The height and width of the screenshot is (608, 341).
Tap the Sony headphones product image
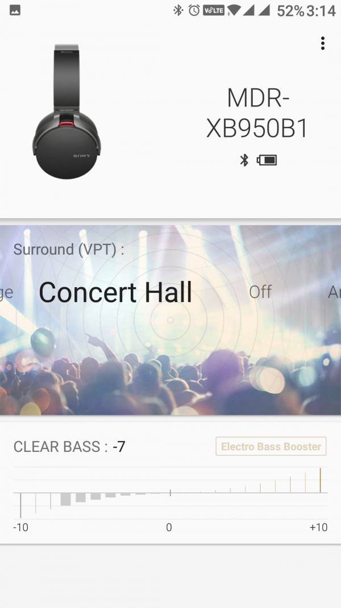click(x=66, y=112)
